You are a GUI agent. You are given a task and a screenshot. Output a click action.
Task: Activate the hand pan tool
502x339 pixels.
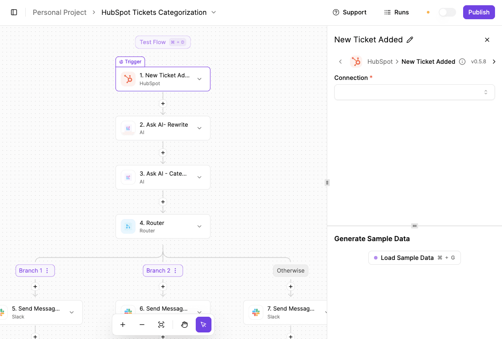click(x=184, y=325)
